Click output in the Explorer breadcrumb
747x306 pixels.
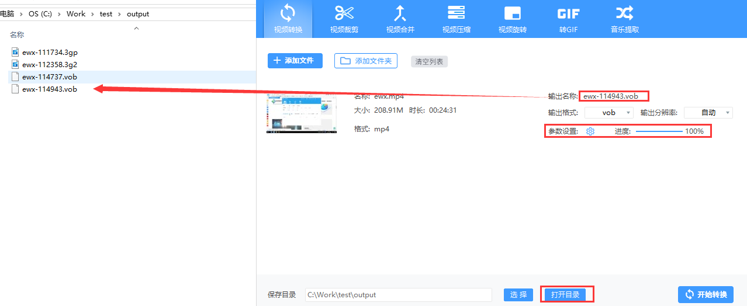[138, 13]
